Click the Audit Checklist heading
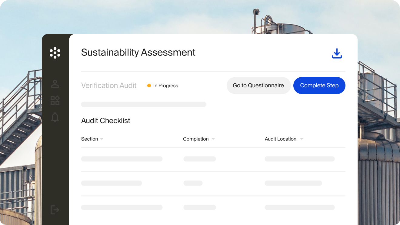Viewport: 400px width, 225px height. coord(105,121)
